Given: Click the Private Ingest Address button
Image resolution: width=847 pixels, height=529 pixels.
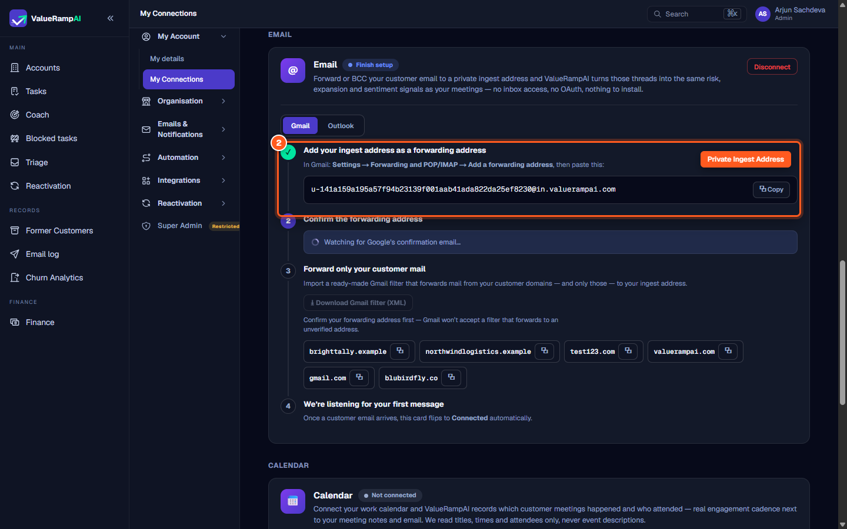Looking at the screenshot, I should pos(746,159).
